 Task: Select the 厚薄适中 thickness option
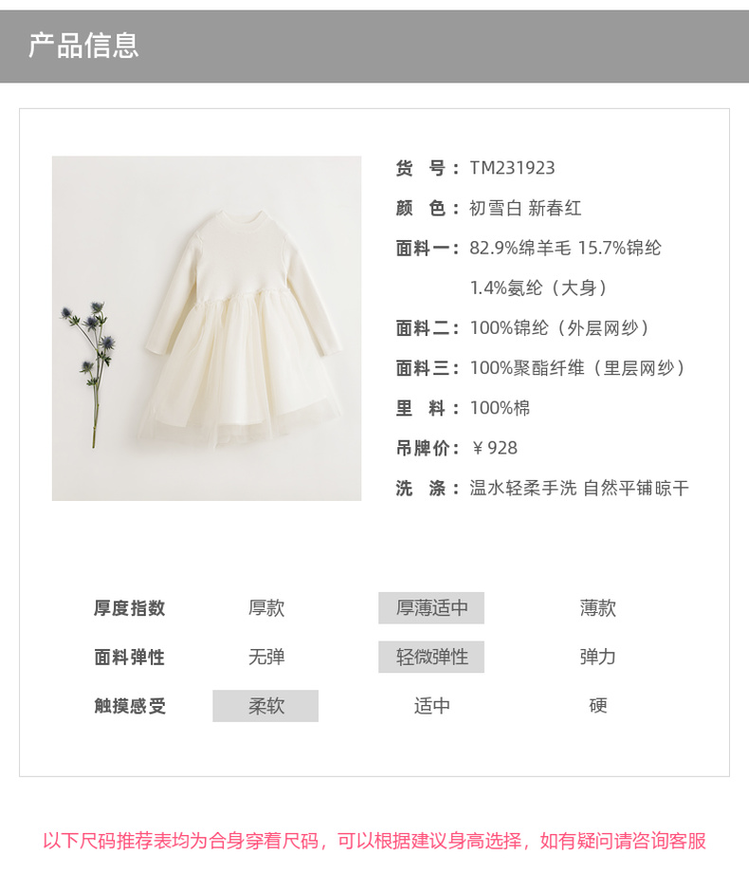pyautogui.click(x=431, y=608)
